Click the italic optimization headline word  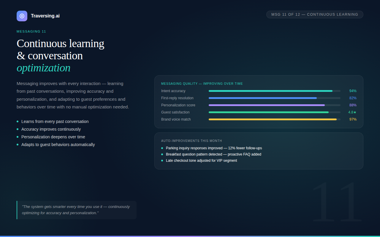click(44, 68)
